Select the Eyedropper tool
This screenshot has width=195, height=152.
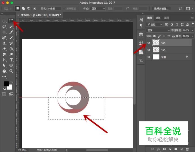point(11,32)
